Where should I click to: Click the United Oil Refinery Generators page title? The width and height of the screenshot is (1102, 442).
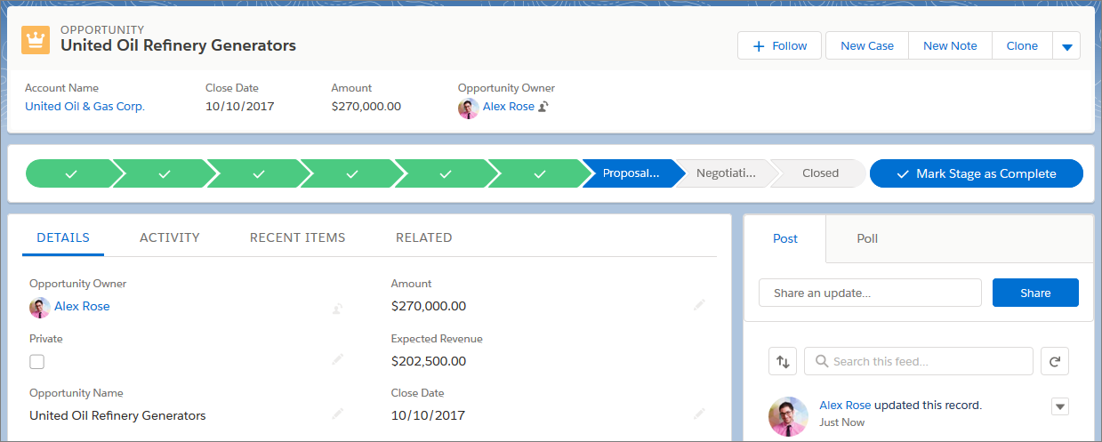pos(178,45)
